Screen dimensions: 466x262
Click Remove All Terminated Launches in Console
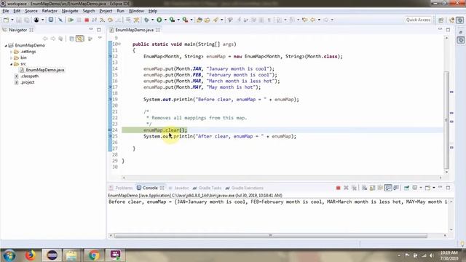(354, 188)
